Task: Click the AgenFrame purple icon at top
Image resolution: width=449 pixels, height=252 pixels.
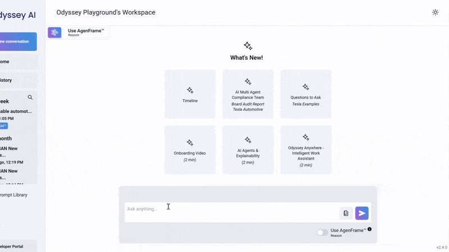Action: (x=54, y=32)
